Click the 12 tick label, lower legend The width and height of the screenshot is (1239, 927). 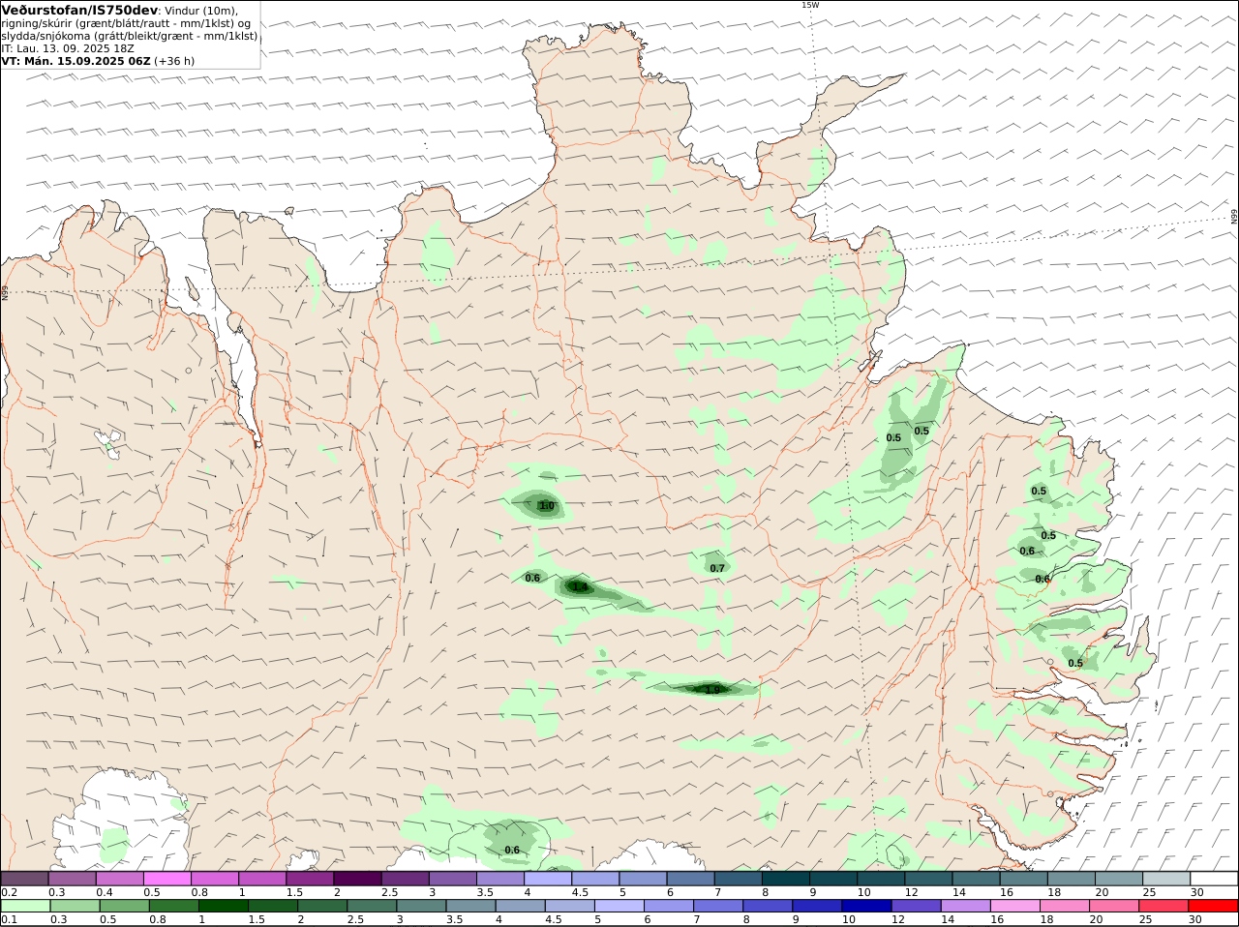coord(897,920)
